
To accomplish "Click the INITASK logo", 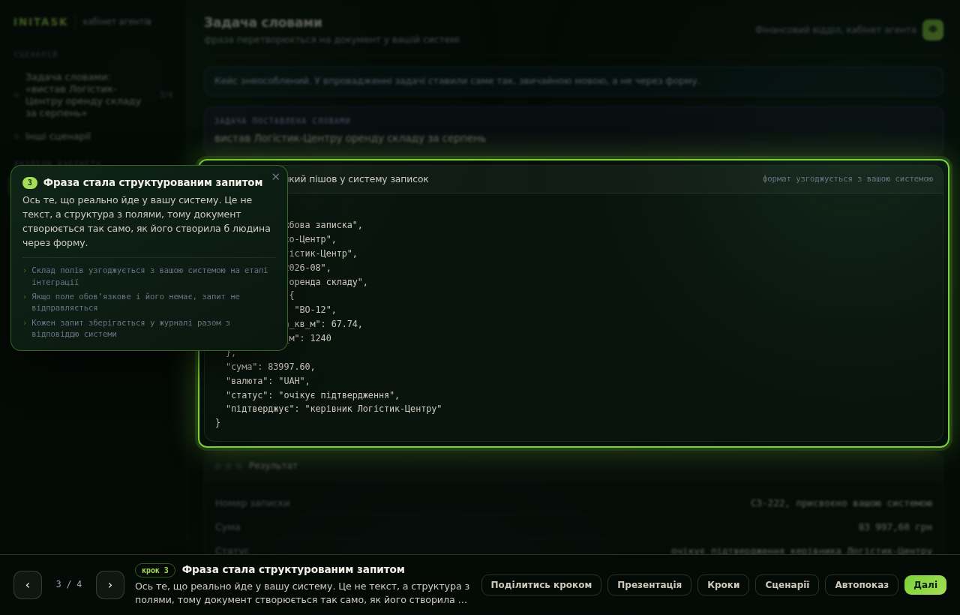I will point(40,22).
